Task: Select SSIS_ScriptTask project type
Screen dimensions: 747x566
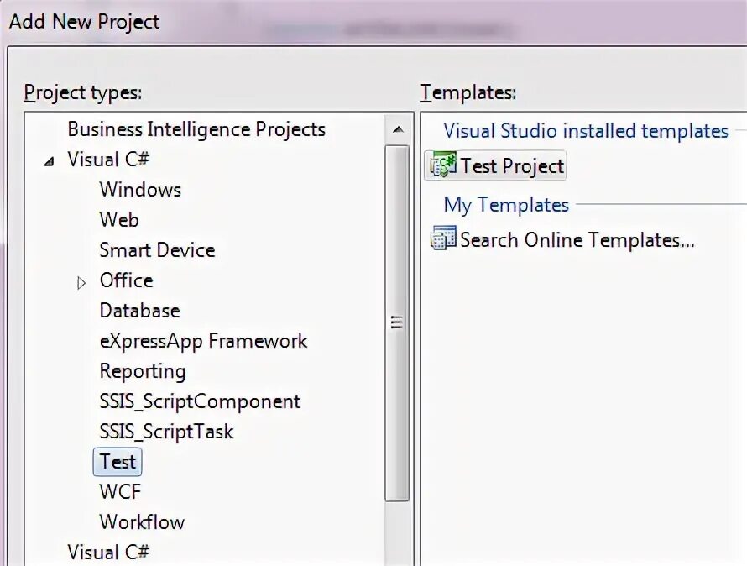Action: pyautogui.click(x=166, y=432)
